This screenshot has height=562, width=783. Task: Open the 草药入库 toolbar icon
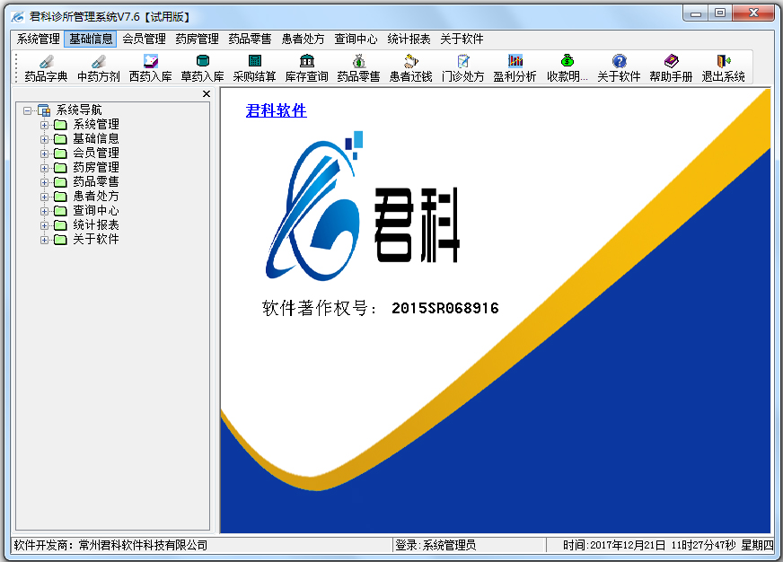[x=202, y=68]
